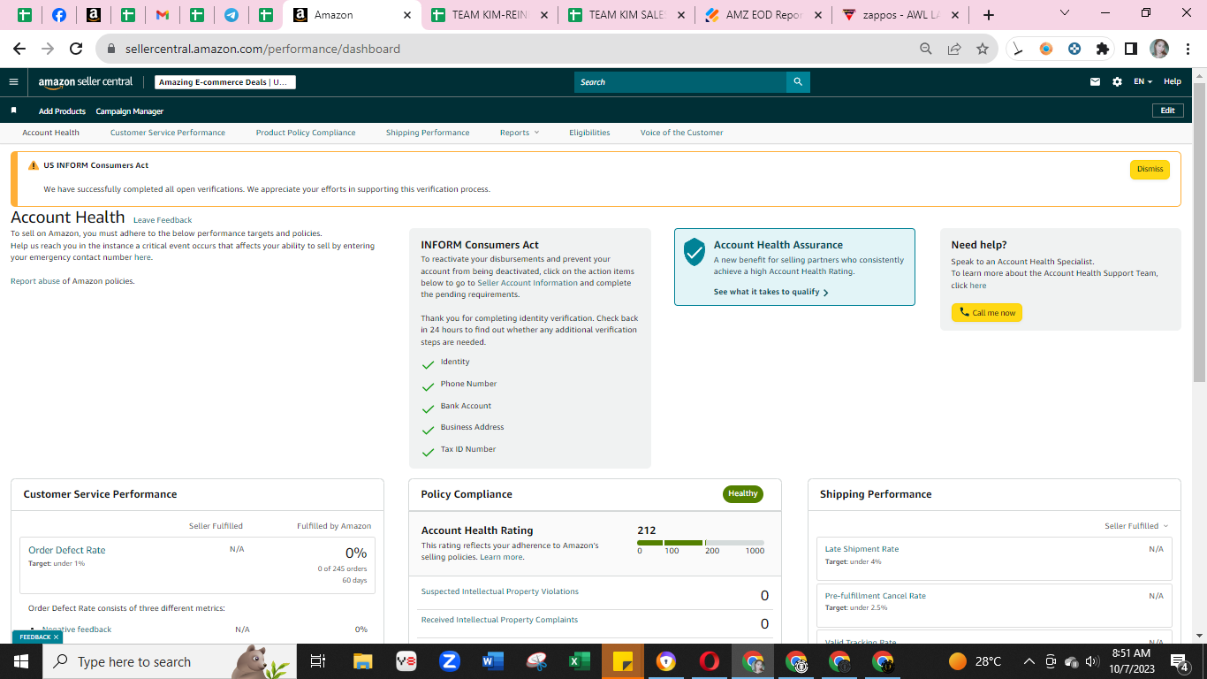Close the FEEDBACK tab with its X

[56, 637]
